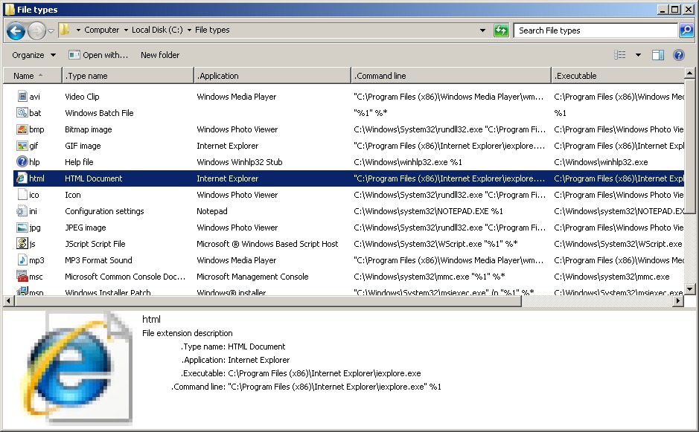Click Configuration settings type name

coord(104,211)
